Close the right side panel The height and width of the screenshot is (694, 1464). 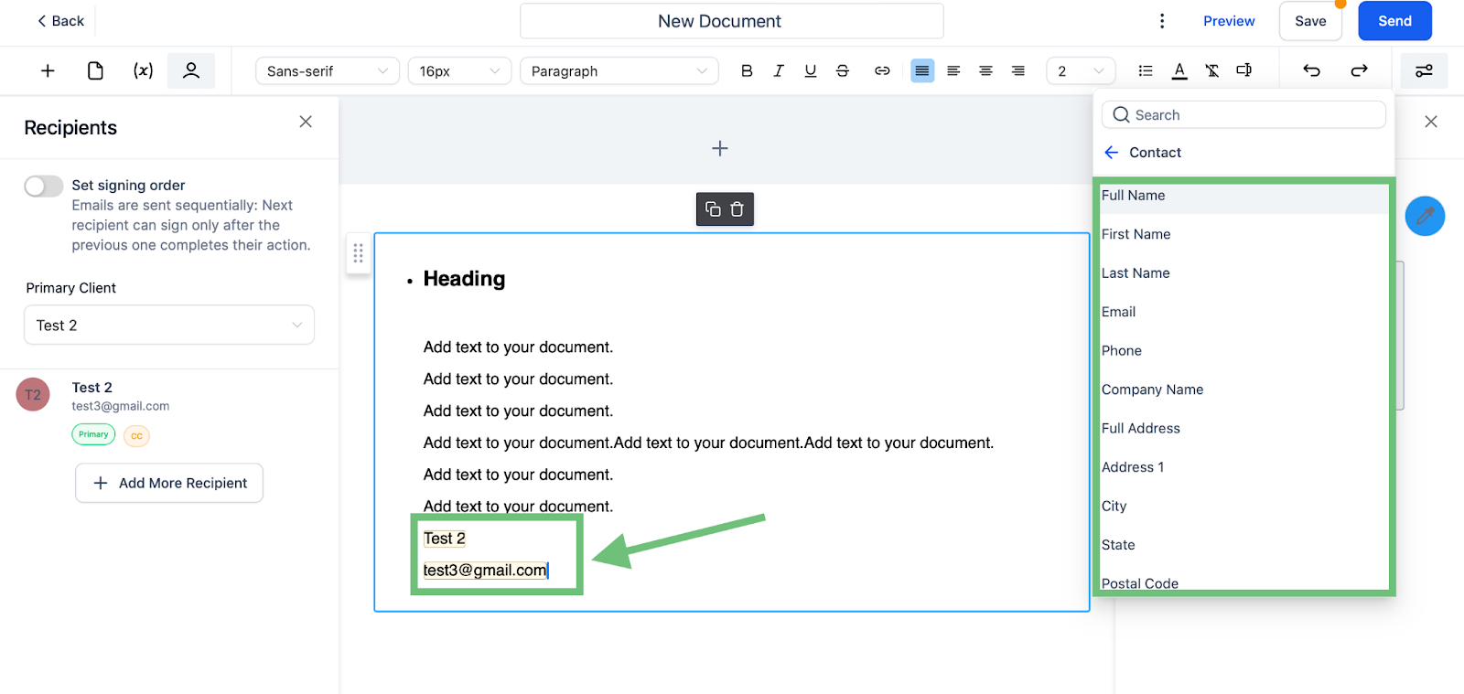point(1431,122)
